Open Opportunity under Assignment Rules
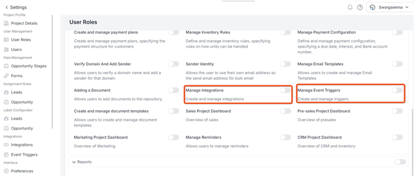This screenshot has width=416, height=176. point(22,102)
